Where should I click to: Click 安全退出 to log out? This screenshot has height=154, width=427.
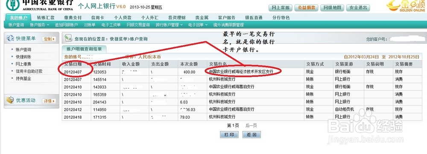tap(358, 8)
